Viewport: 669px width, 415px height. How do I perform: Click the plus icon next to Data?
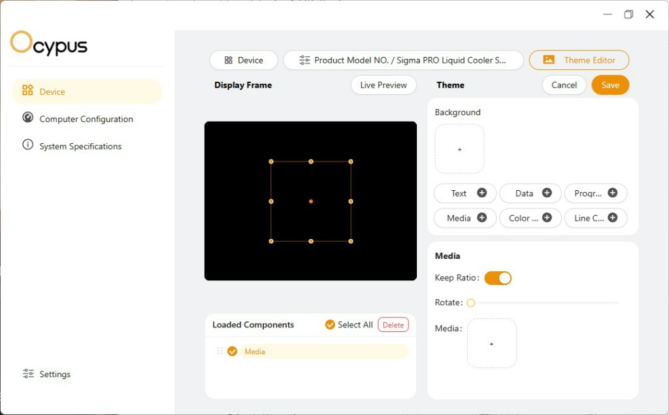tap(547, 193)
